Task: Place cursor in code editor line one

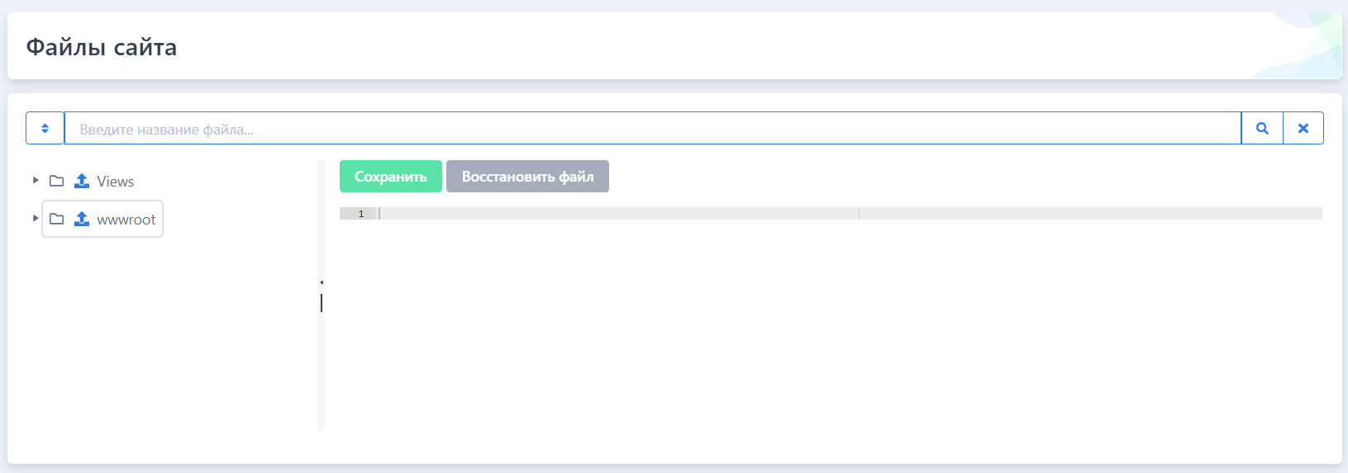Action: (x=850, y=214)
